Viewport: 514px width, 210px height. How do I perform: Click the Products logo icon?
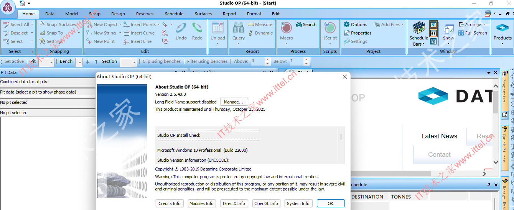[x=502, y=28]
